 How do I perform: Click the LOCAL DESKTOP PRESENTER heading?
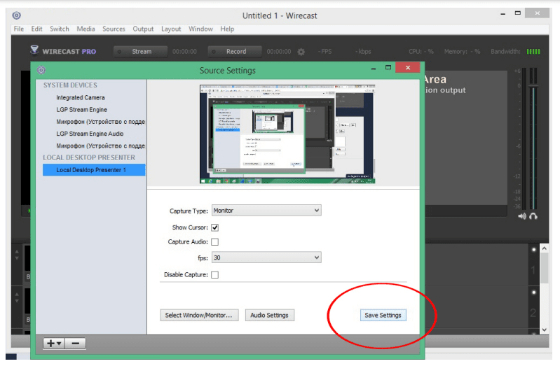pos(89,157)
